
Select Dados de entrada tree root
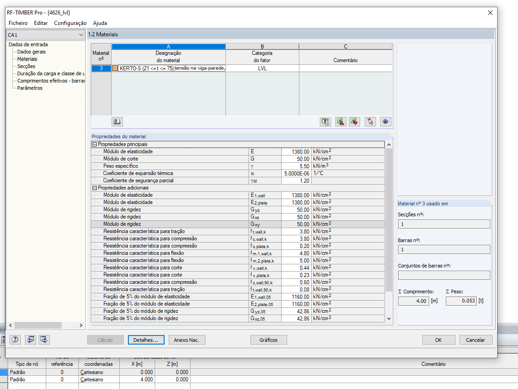pos(28,44)
